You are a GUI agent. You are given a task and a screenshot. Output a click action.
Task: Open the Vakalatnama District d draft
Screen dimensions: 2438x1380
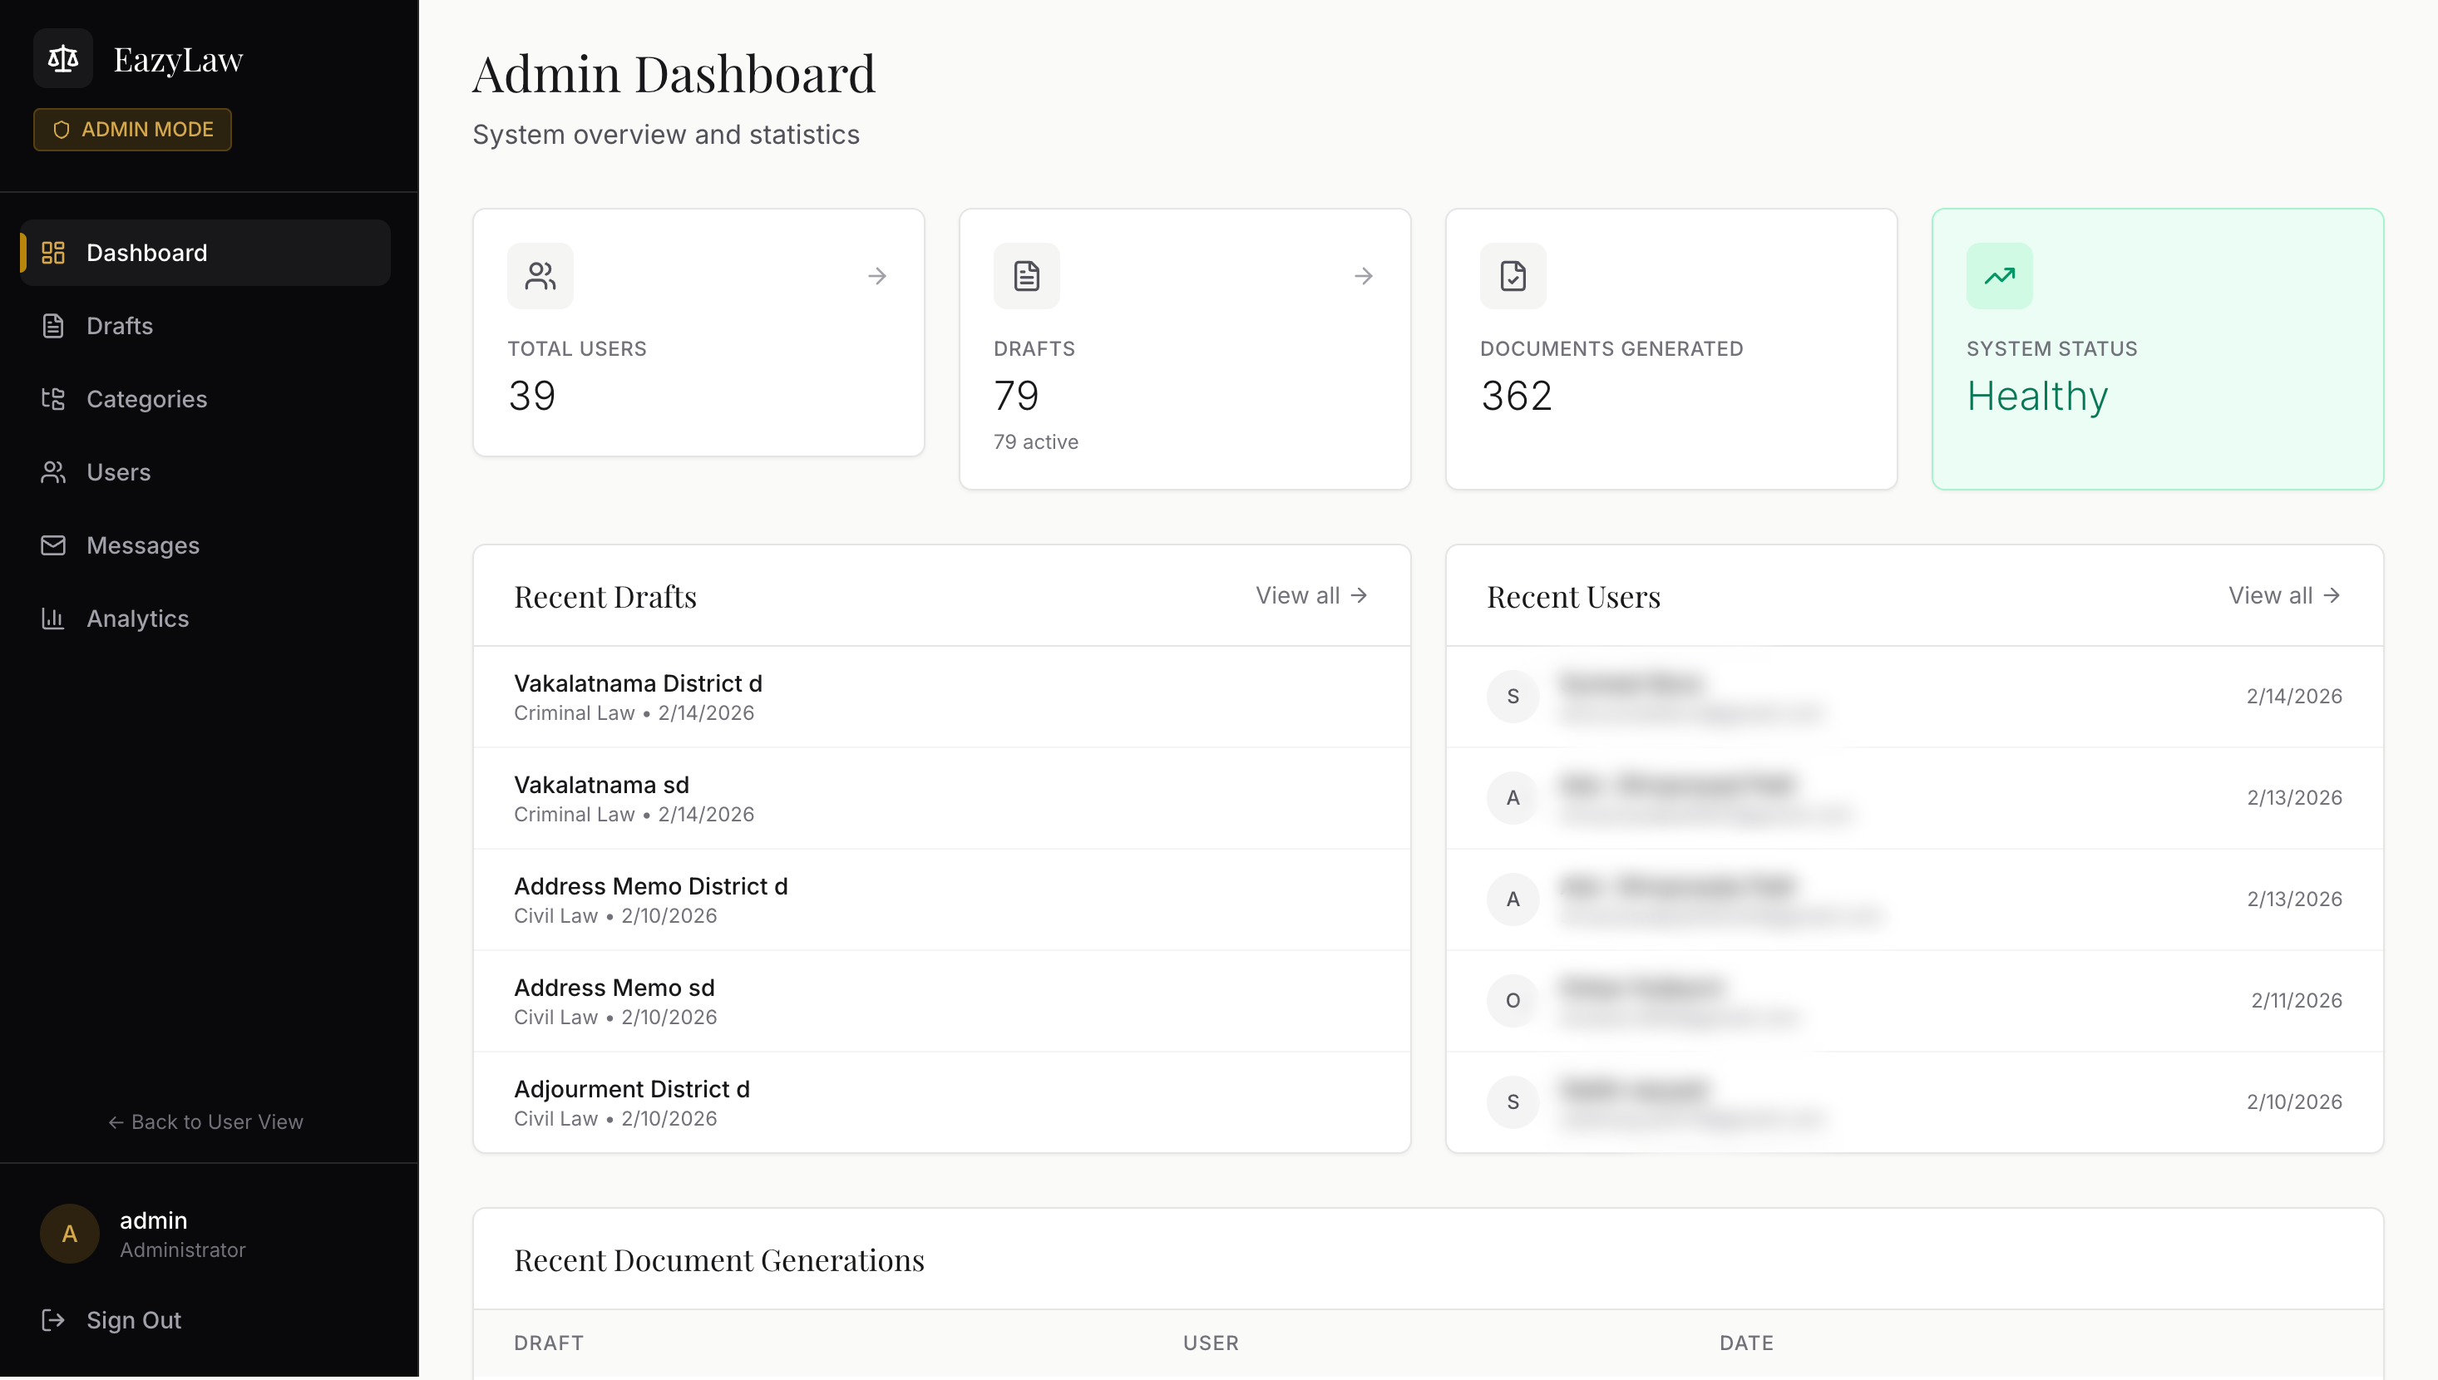(638, 683)
